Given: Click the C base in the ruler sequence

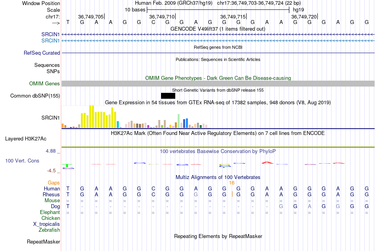Looking at the screenshot, I should click(153, 22).
